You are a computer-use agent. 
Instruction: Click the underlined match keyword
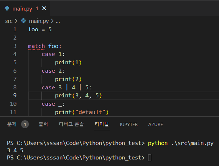36,46
